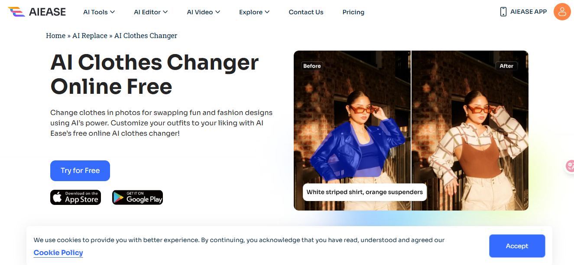Click the After preview image
Screen dimensions: 574x265
click(x=470, y=130)
